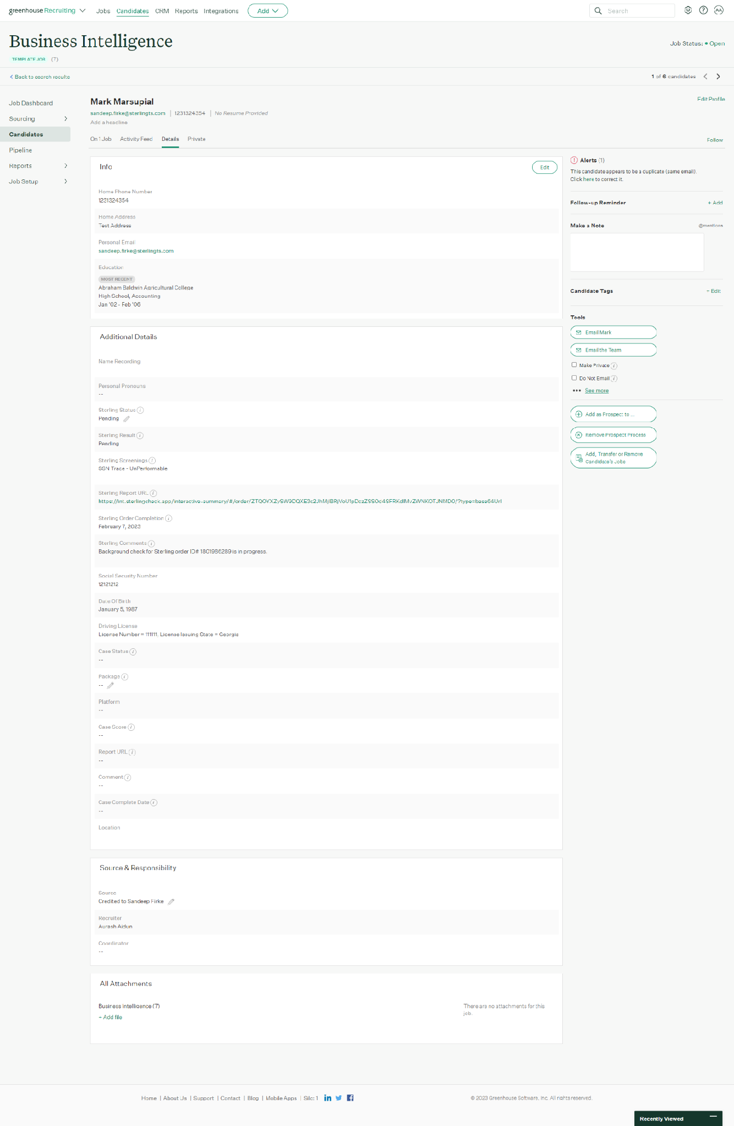Click the Email the Team button
Image resolution: width=734 pixels, height=1126 pixels.
point(614,350)
